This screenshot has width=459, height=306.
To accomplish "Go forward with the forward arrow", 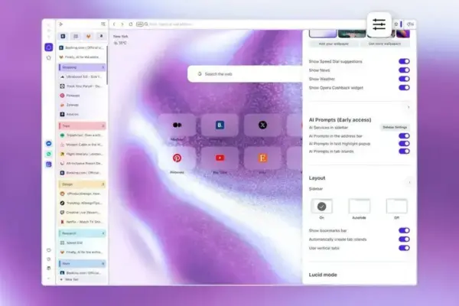I will pyautogui.click(x=122, y=24).
